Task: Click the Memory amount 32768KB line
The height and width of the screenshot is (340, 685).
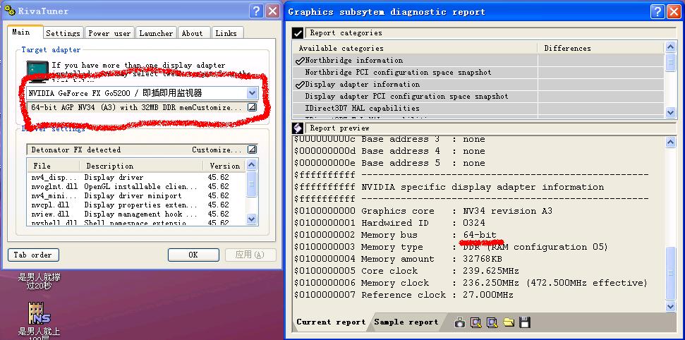Action: tap(399, 259)
